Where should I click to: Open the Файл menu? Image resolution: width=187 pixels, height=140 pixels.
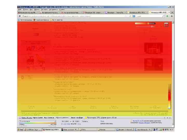(x=20, y=10)
